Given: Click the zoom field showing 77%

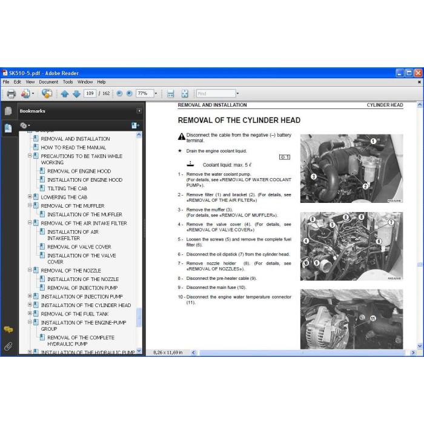Looking at the screenshot, I should 145,93.
